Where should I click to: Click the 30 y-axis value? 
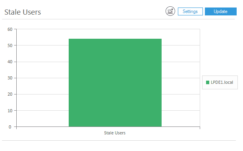tap(10, 78)
